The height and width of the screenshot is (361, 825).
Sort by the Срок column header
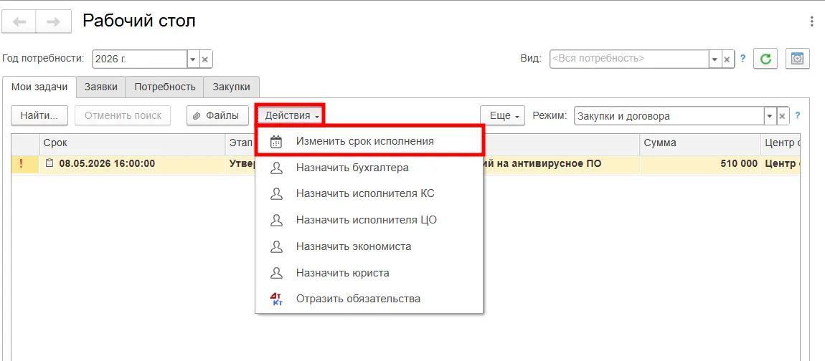133,143
